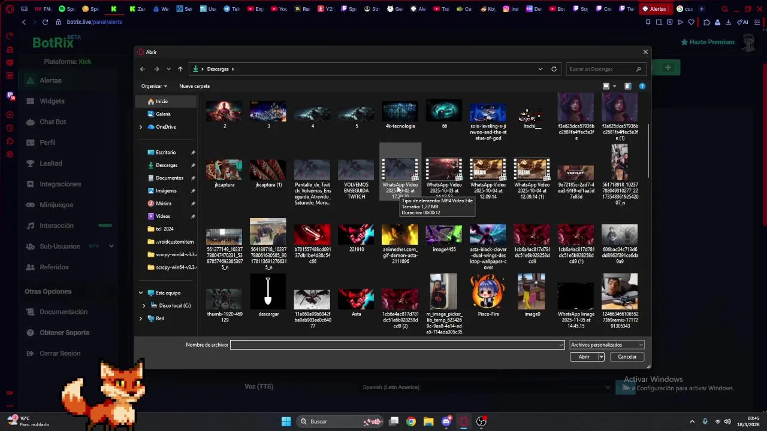Select Inicio in the navigation pane
Image resolution: width=767 pixels, height=431 pixels.
pyautogui.click(x=162, y=101)
